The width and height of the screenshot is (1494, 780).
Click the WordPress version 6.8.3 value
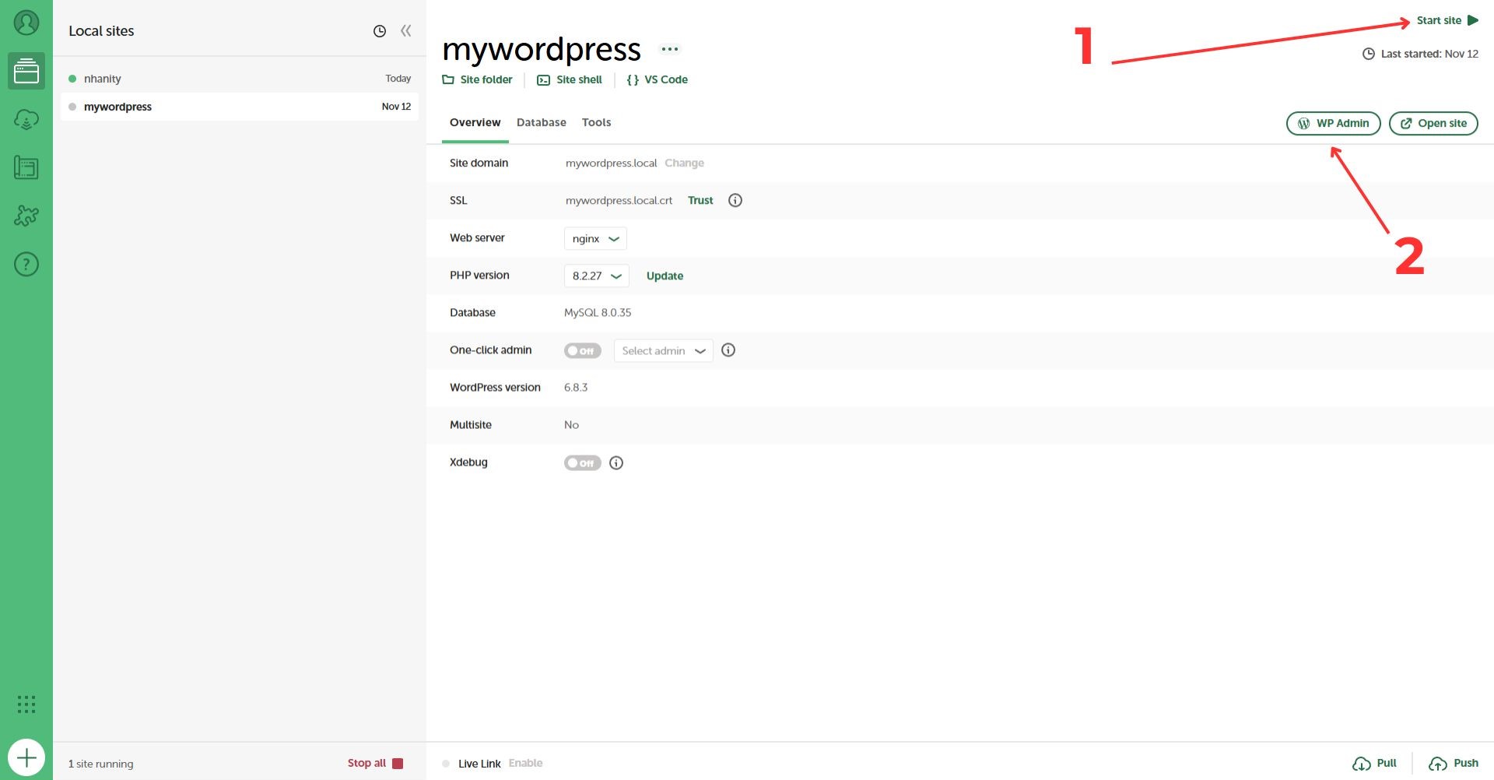pyautogui.click(x=576, y=387)
